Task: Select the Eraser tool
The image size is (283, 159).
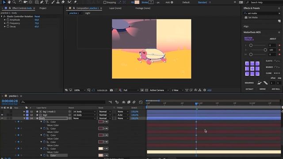Action: coord(63,2)
